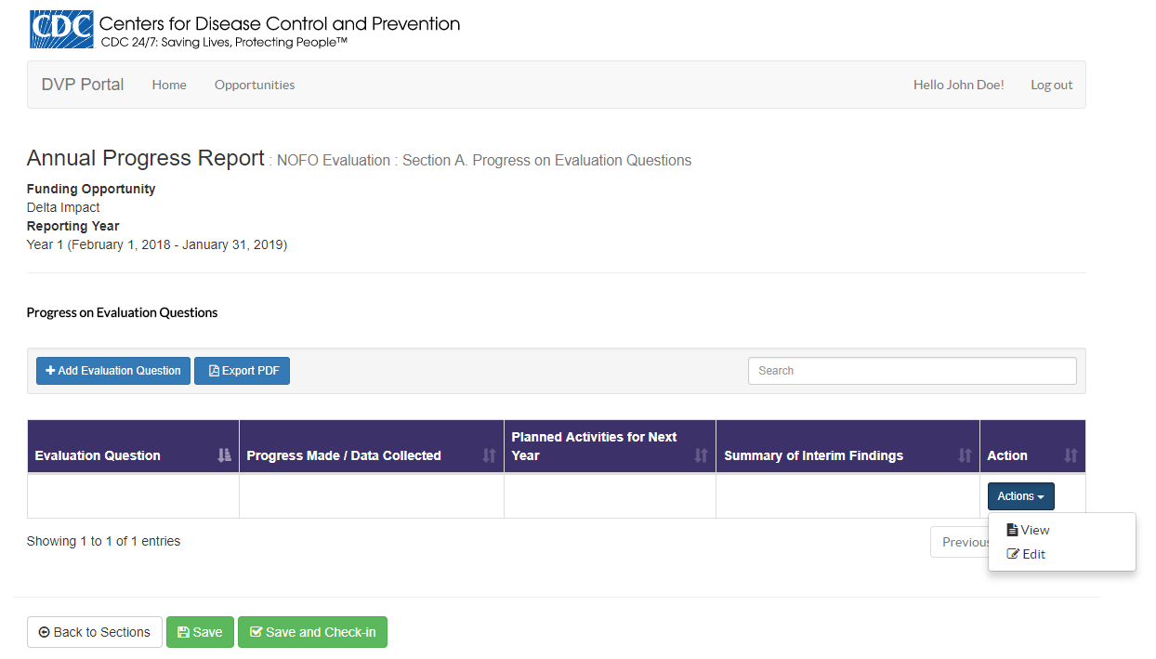Sort by Planned Activities for Next Year icon

[702, 455]
